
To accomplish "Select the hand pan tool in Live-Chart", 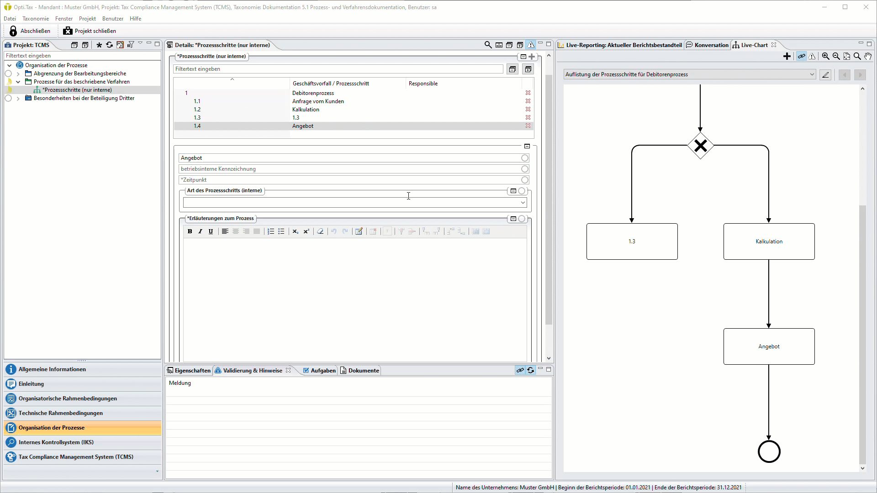I will click(868, 56).
